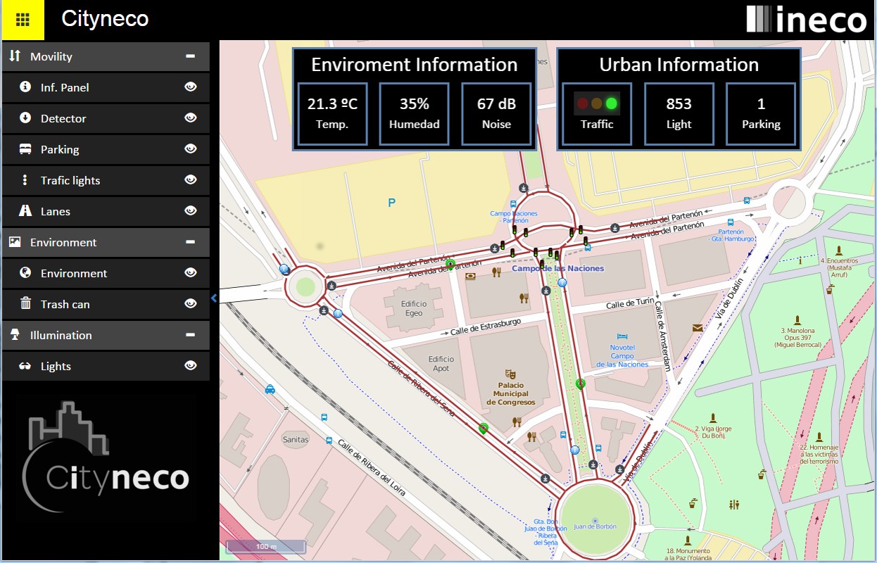
Task: Click the Temp. 21.3 ºC tile
Action: tap(332, 114)
